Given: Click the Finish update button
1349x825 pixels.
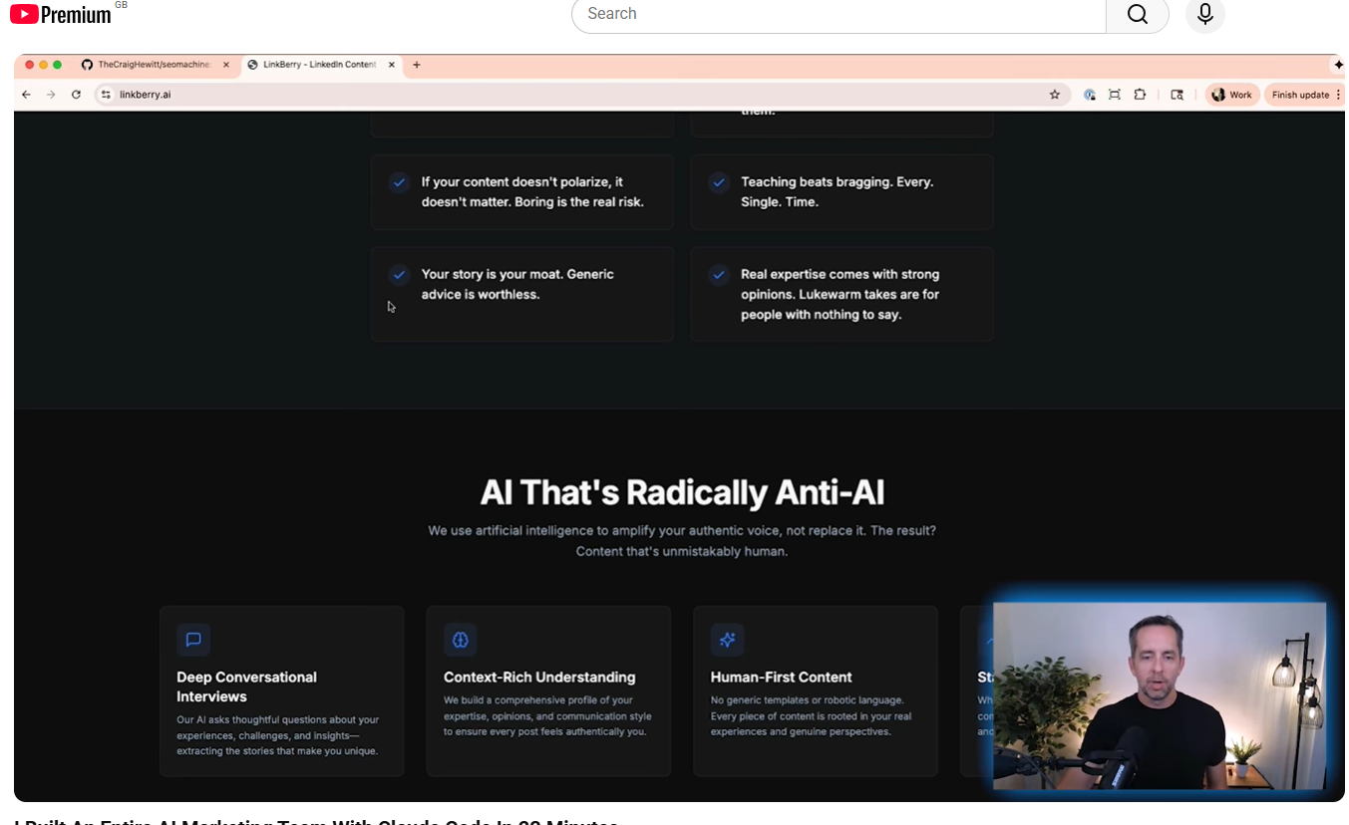Looking at the screenshot, I should point(1302,95).
